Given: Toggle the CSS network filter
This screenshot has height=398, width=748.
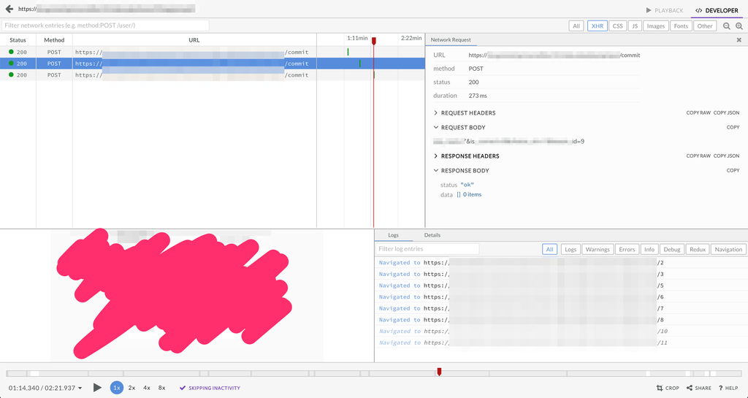Looking at the screenshot, I should pos(618,26).
